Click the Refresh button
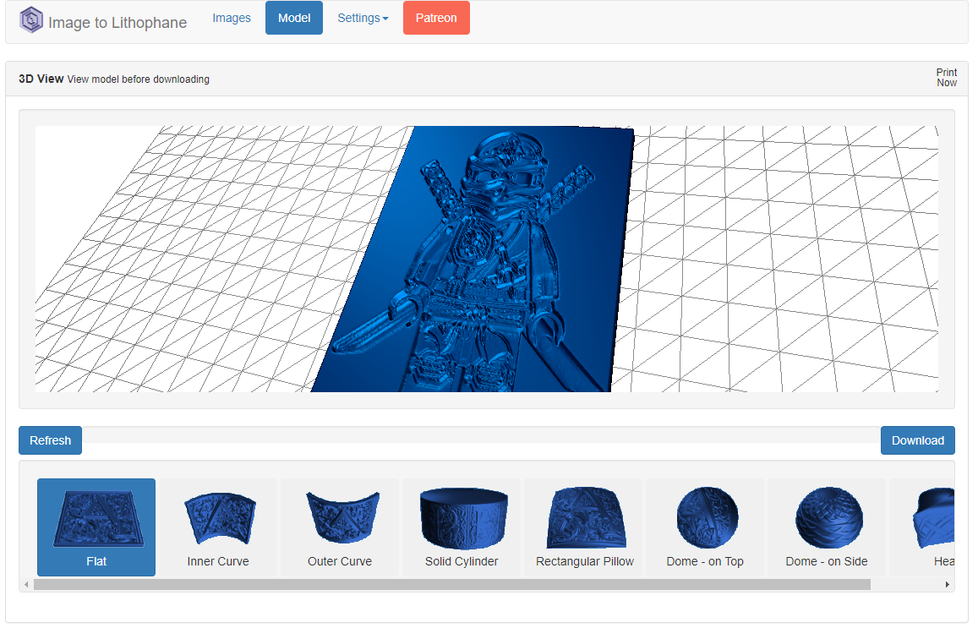The height and width of the screenshot is (628, 978). (x=50, y=440)
